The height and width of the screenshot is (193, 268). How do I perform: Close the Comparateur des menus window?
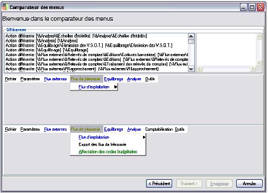coord(261,7)
